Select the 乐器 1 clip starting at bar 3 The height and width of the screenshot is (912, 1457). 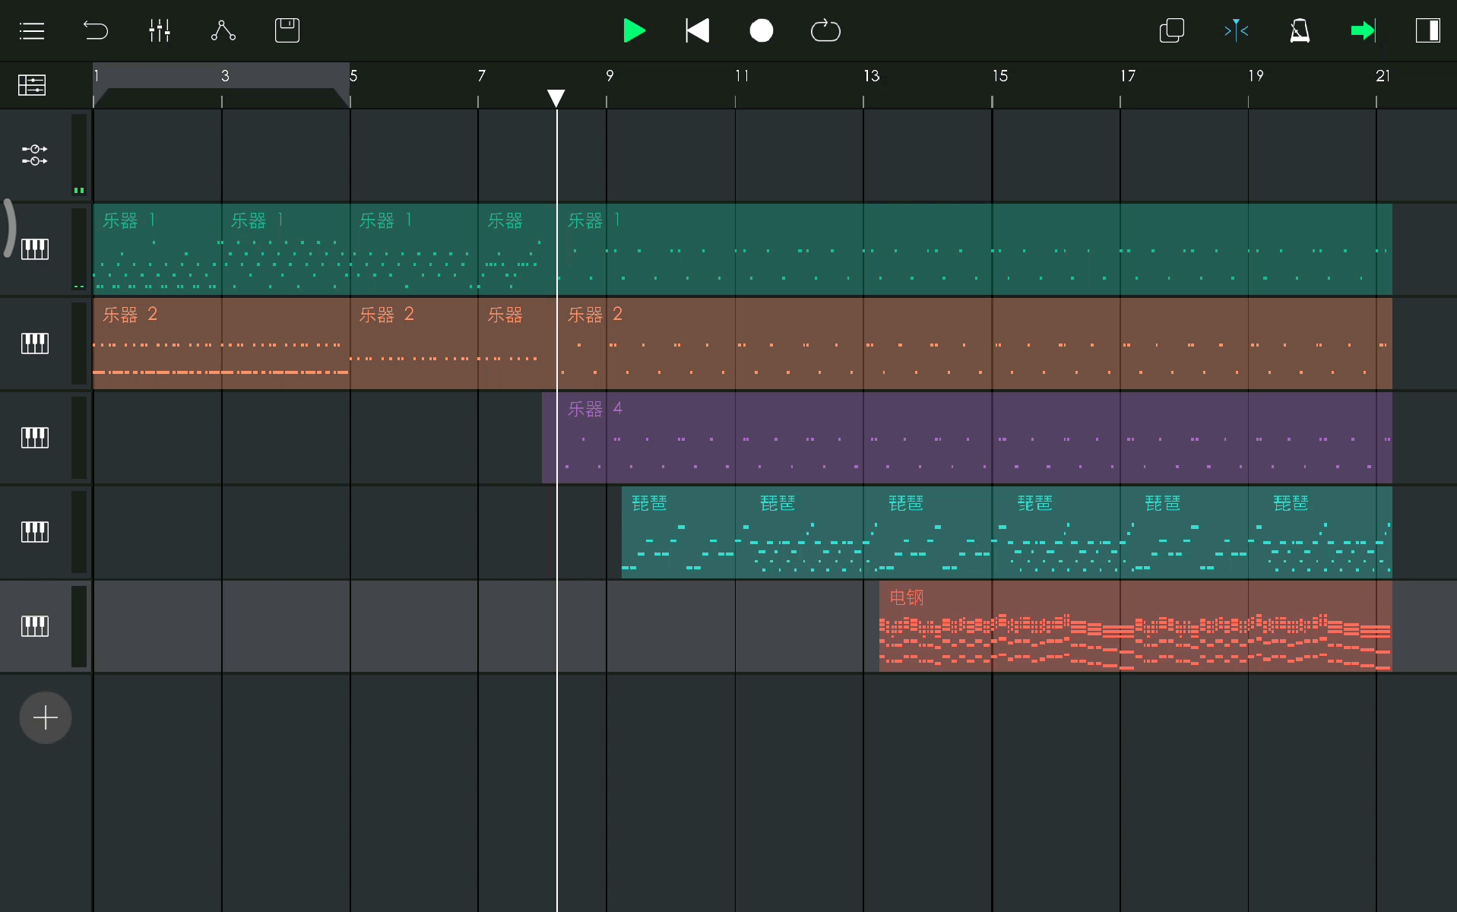click(x=286, y=249)
